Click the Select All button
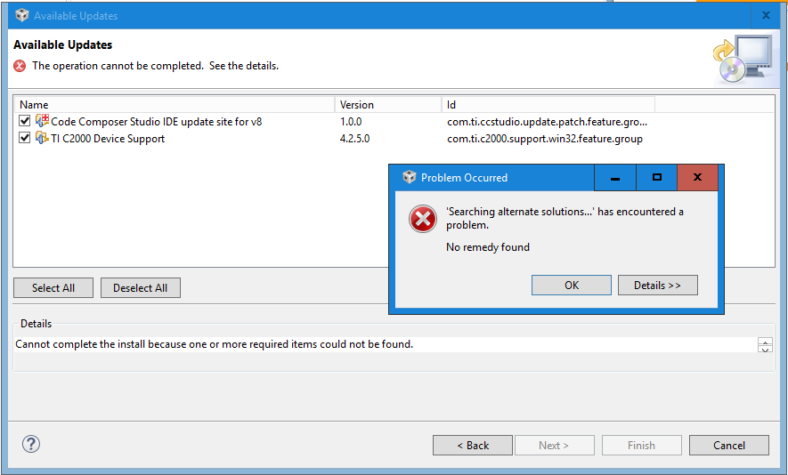 (53, 288)
